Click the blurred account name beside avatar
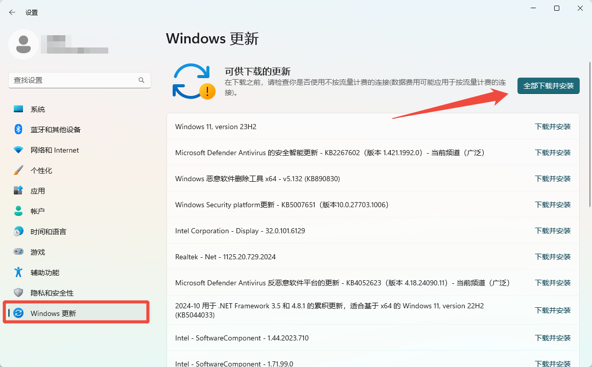 click(75, 44)
